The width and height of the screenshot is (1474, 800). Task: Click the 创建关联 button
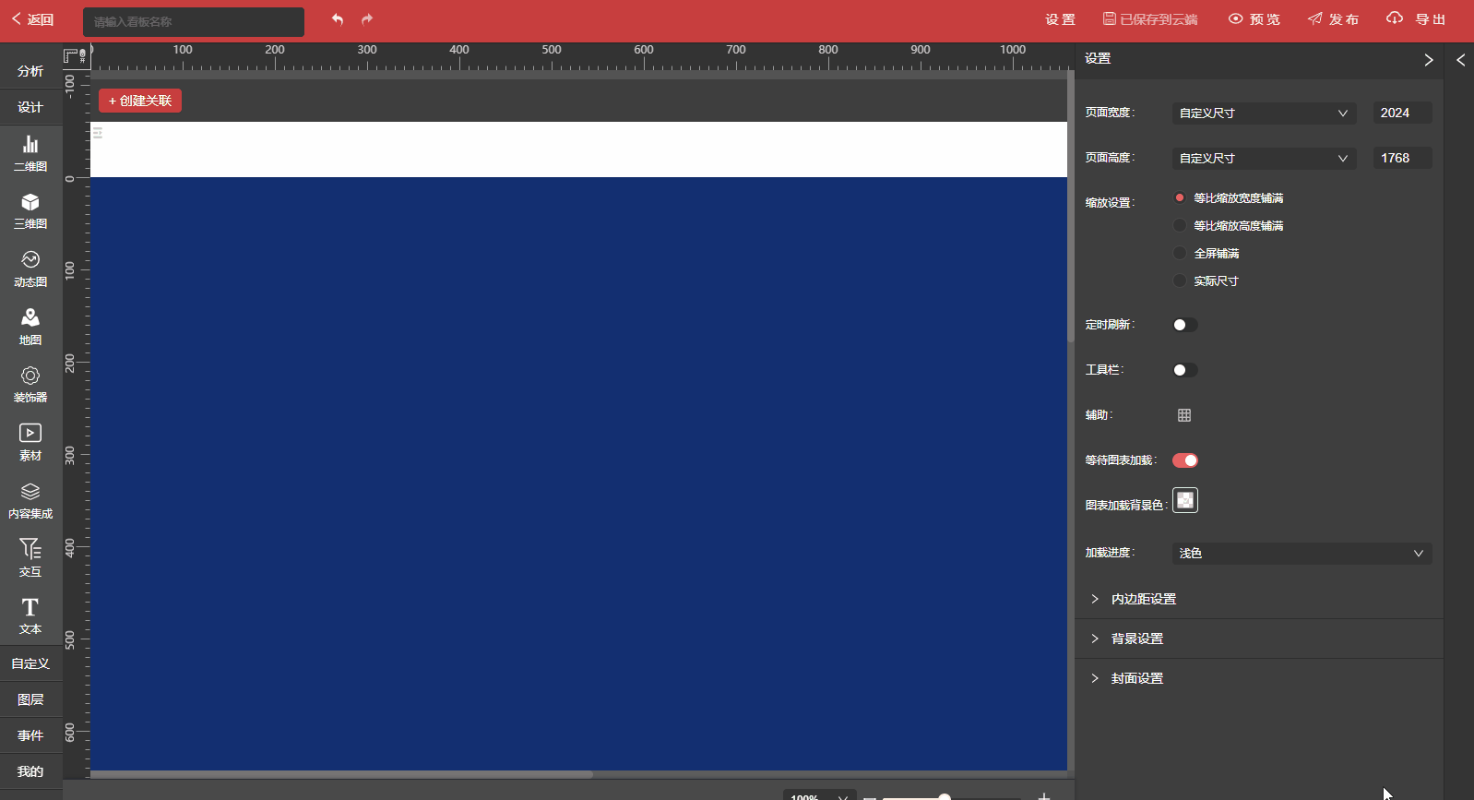pos(140,101)
